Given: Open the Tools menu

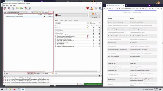Looking at the screenshot, I should [x=11, y=6].
